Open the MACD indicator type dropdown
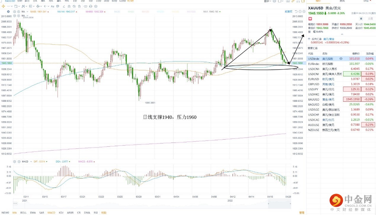This screenshot has height=215, width=376. [x=31, y=161]
